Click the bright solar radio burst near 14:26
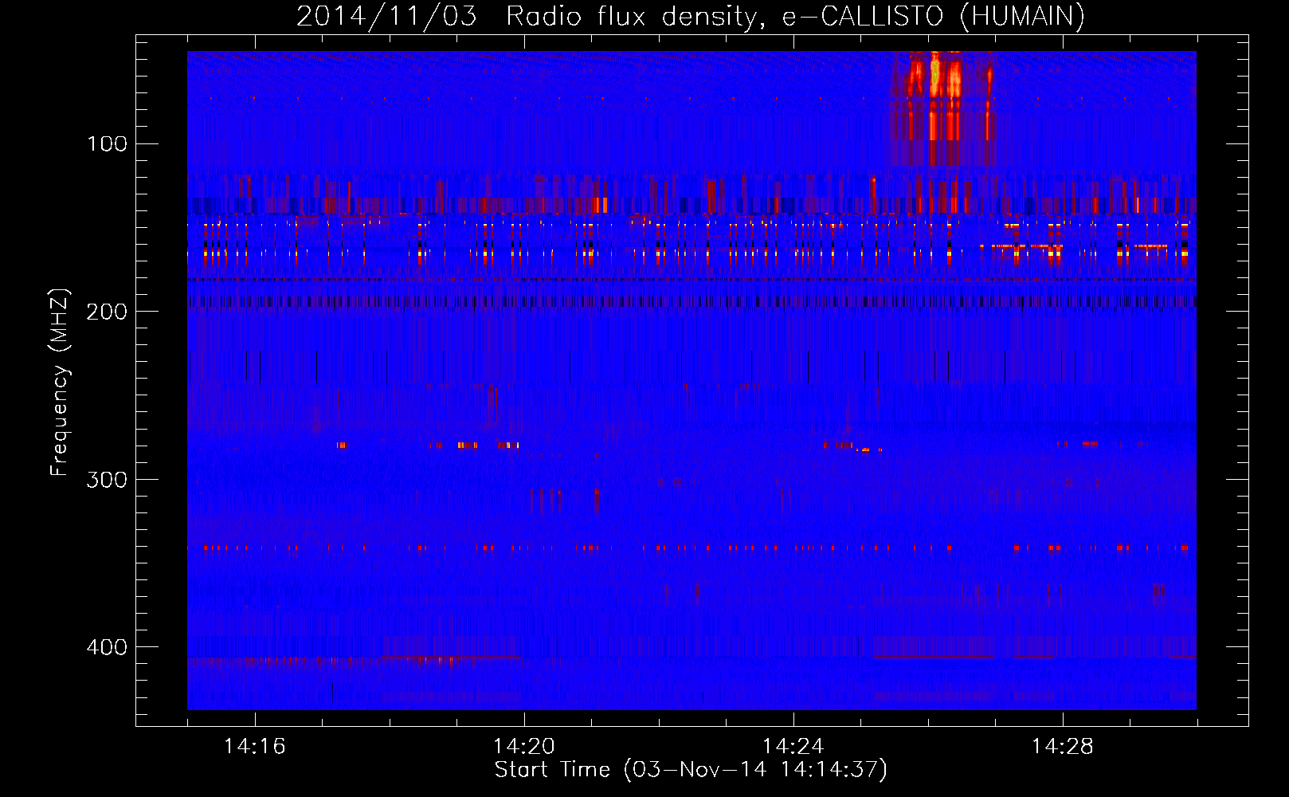This screenshot has height=797, width=1289. click(x=943, y=108)
